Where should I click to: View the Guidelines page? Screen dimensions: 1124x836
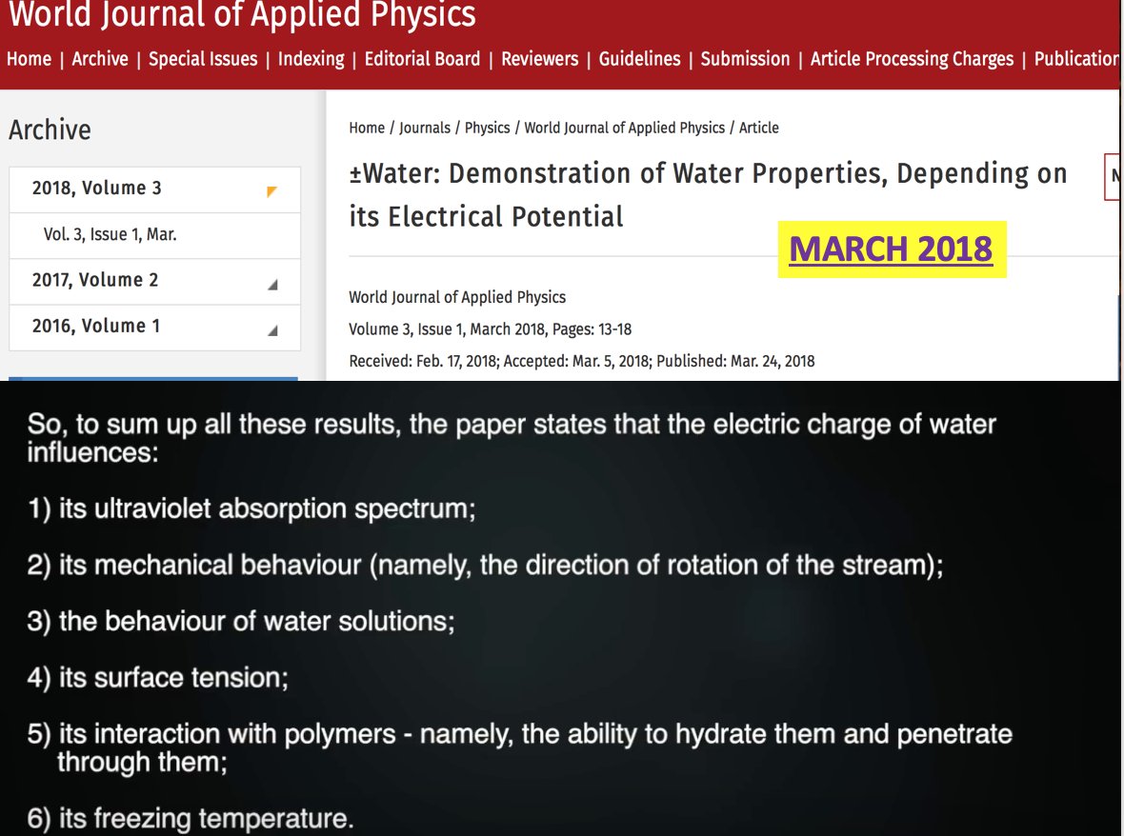[639, 59]
